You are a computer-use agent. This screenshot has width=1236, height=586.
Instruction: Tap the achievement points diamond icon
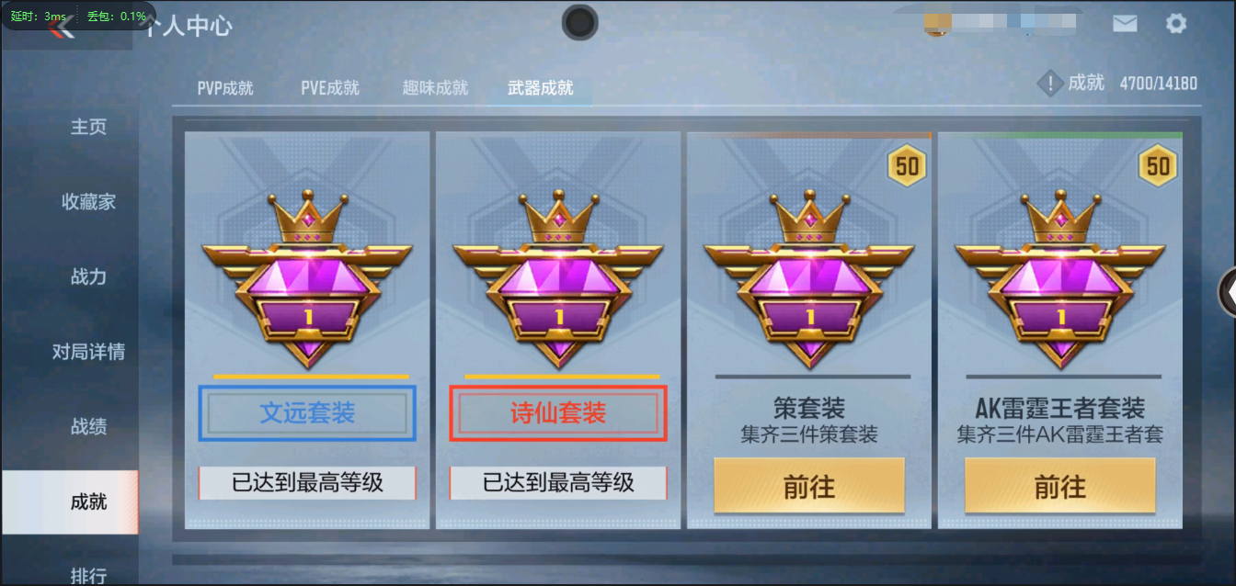pyautogui.click(x=1050, y=84)
